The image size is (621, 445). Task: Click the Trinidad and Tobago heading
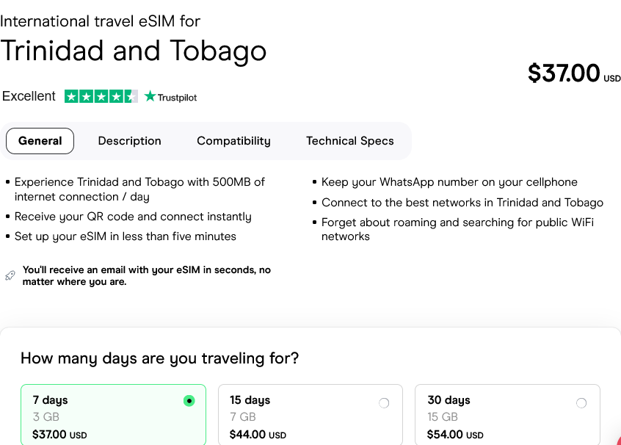(x=133, y=51)
